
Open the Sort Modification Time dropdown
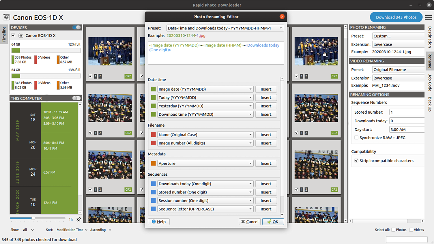[72, 230]
